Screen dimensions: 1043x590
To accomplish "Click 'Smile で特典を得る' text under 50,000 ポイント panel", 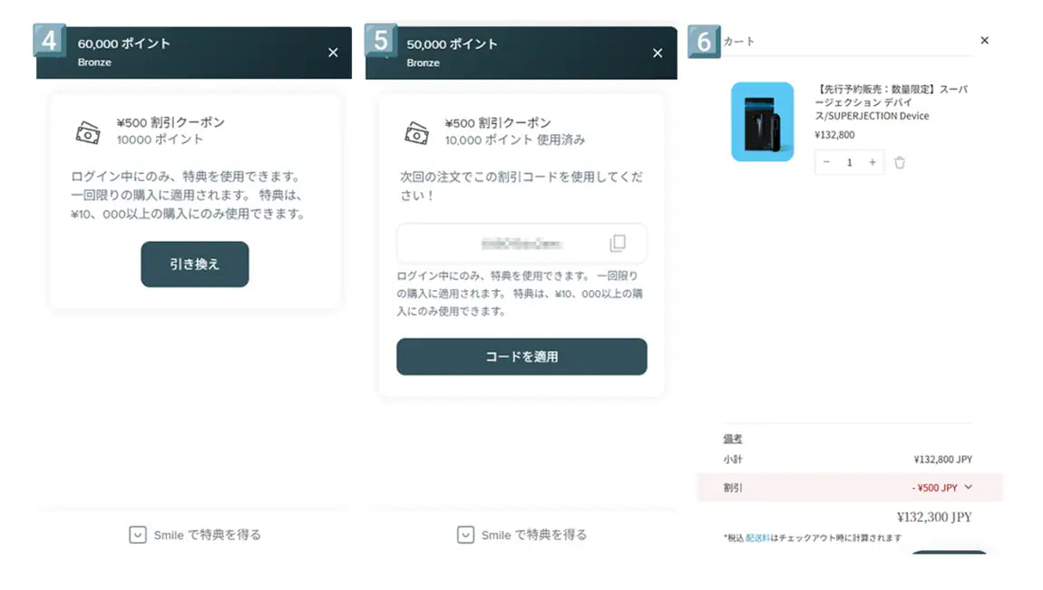I will 534,535.
